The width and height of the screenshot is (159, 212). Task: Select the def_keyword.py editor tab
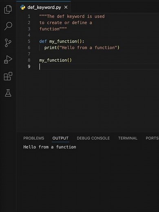click(x=44, y=7)
